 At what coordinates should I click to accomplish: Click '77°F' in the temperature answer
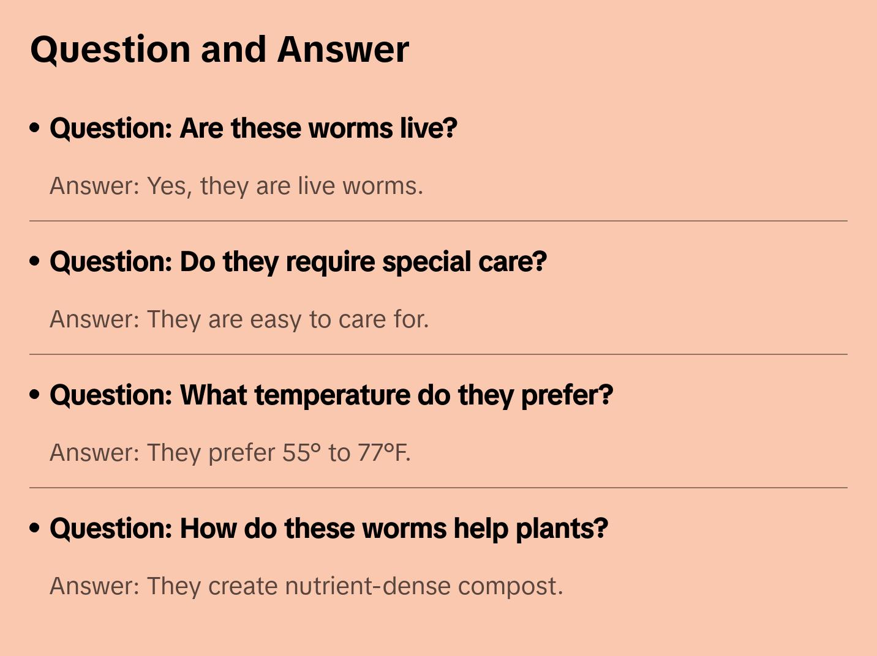point(383,453)
